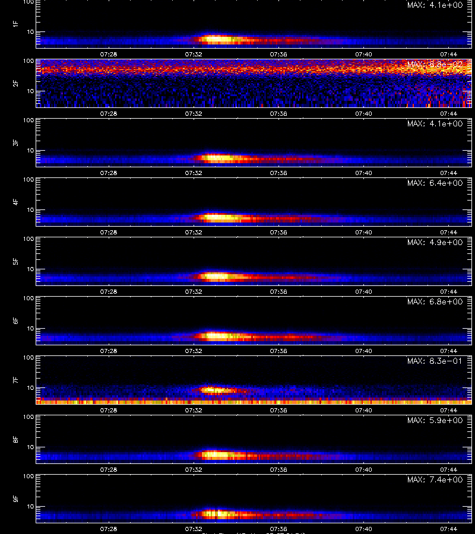
Task: Click the 07:28 tick label under panel 1F
Action: (108, 54)
